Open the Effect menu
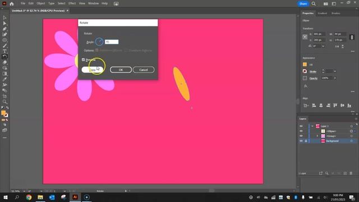The width and height of the screenshot is (359, 202). 72,3
